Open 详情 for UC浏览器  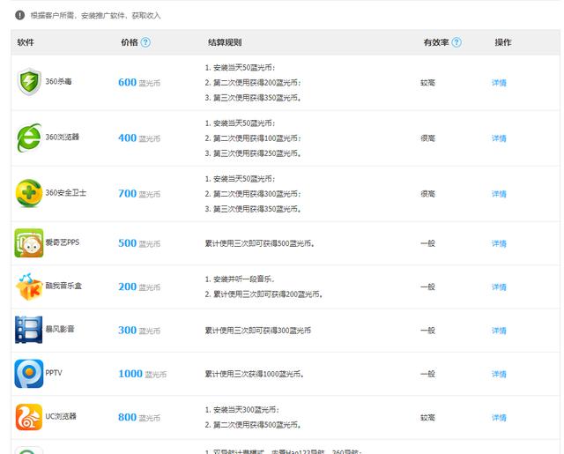tap(499, 418)
